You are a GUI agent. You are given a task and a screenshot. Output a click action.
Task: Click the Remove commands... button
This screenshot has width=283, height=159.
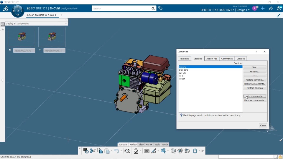coord(255,100)
